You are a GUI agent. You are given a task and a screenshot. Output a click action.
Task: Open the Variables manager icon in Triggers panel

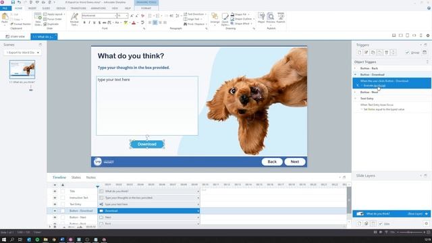click(x=425, y=53)
